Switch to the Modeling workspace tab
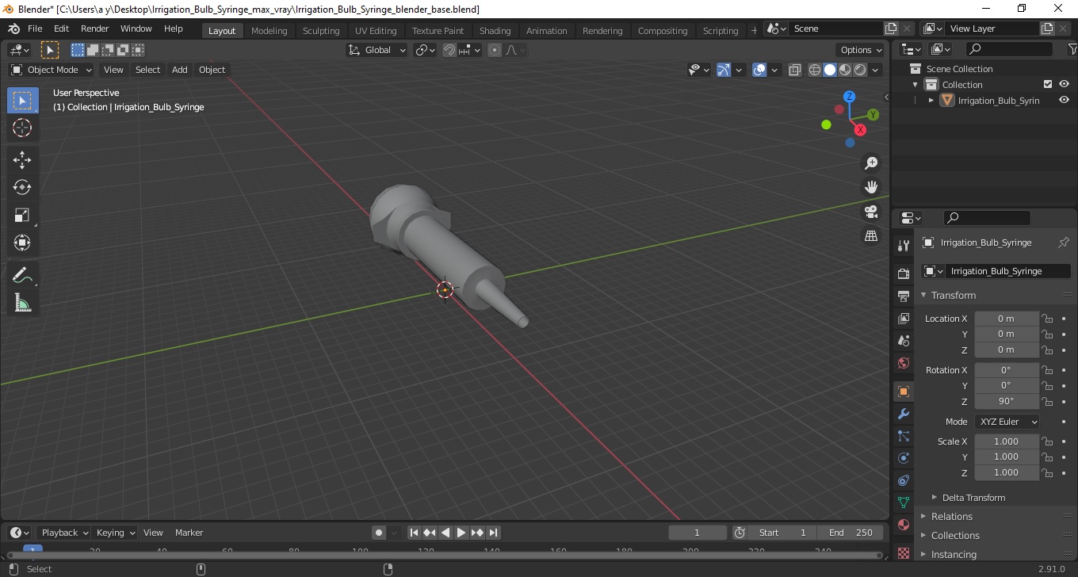The width and height of the screenshot is (1078, 577). click(x=269, y=31)
